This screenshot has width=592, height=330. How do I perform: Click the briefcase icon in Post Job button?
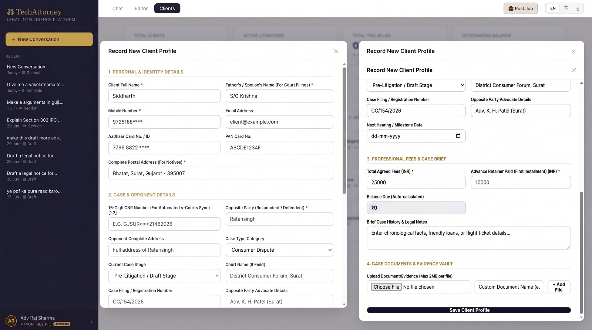tap(511, 8)
